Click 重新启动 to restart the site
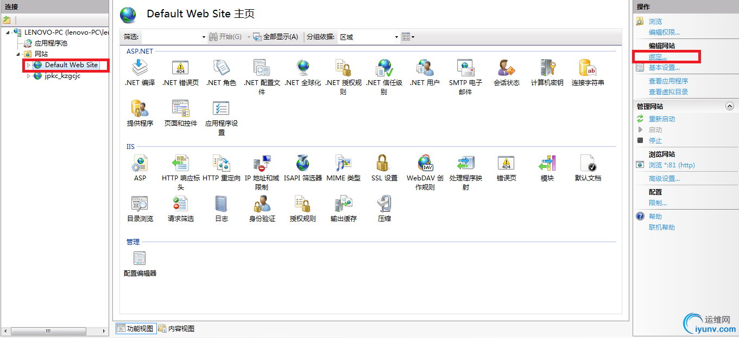 [x=662, y=119]
